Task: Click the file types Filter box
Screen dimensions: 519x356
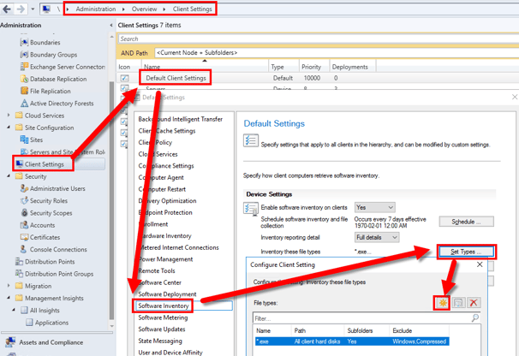Action: click(x=361, y=318)
